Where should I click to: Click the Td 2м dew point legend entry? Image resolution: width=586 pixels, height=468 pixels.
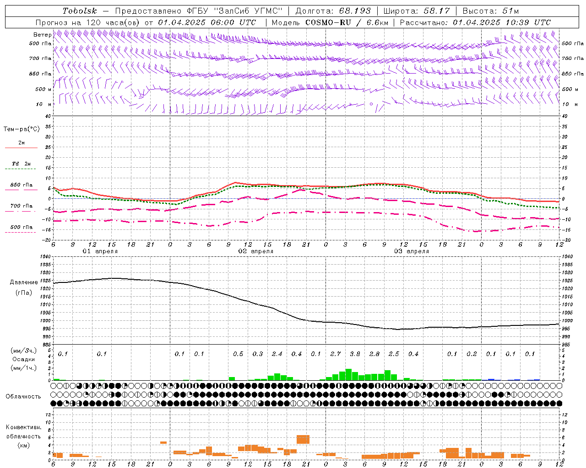click(x=22, y=164)
